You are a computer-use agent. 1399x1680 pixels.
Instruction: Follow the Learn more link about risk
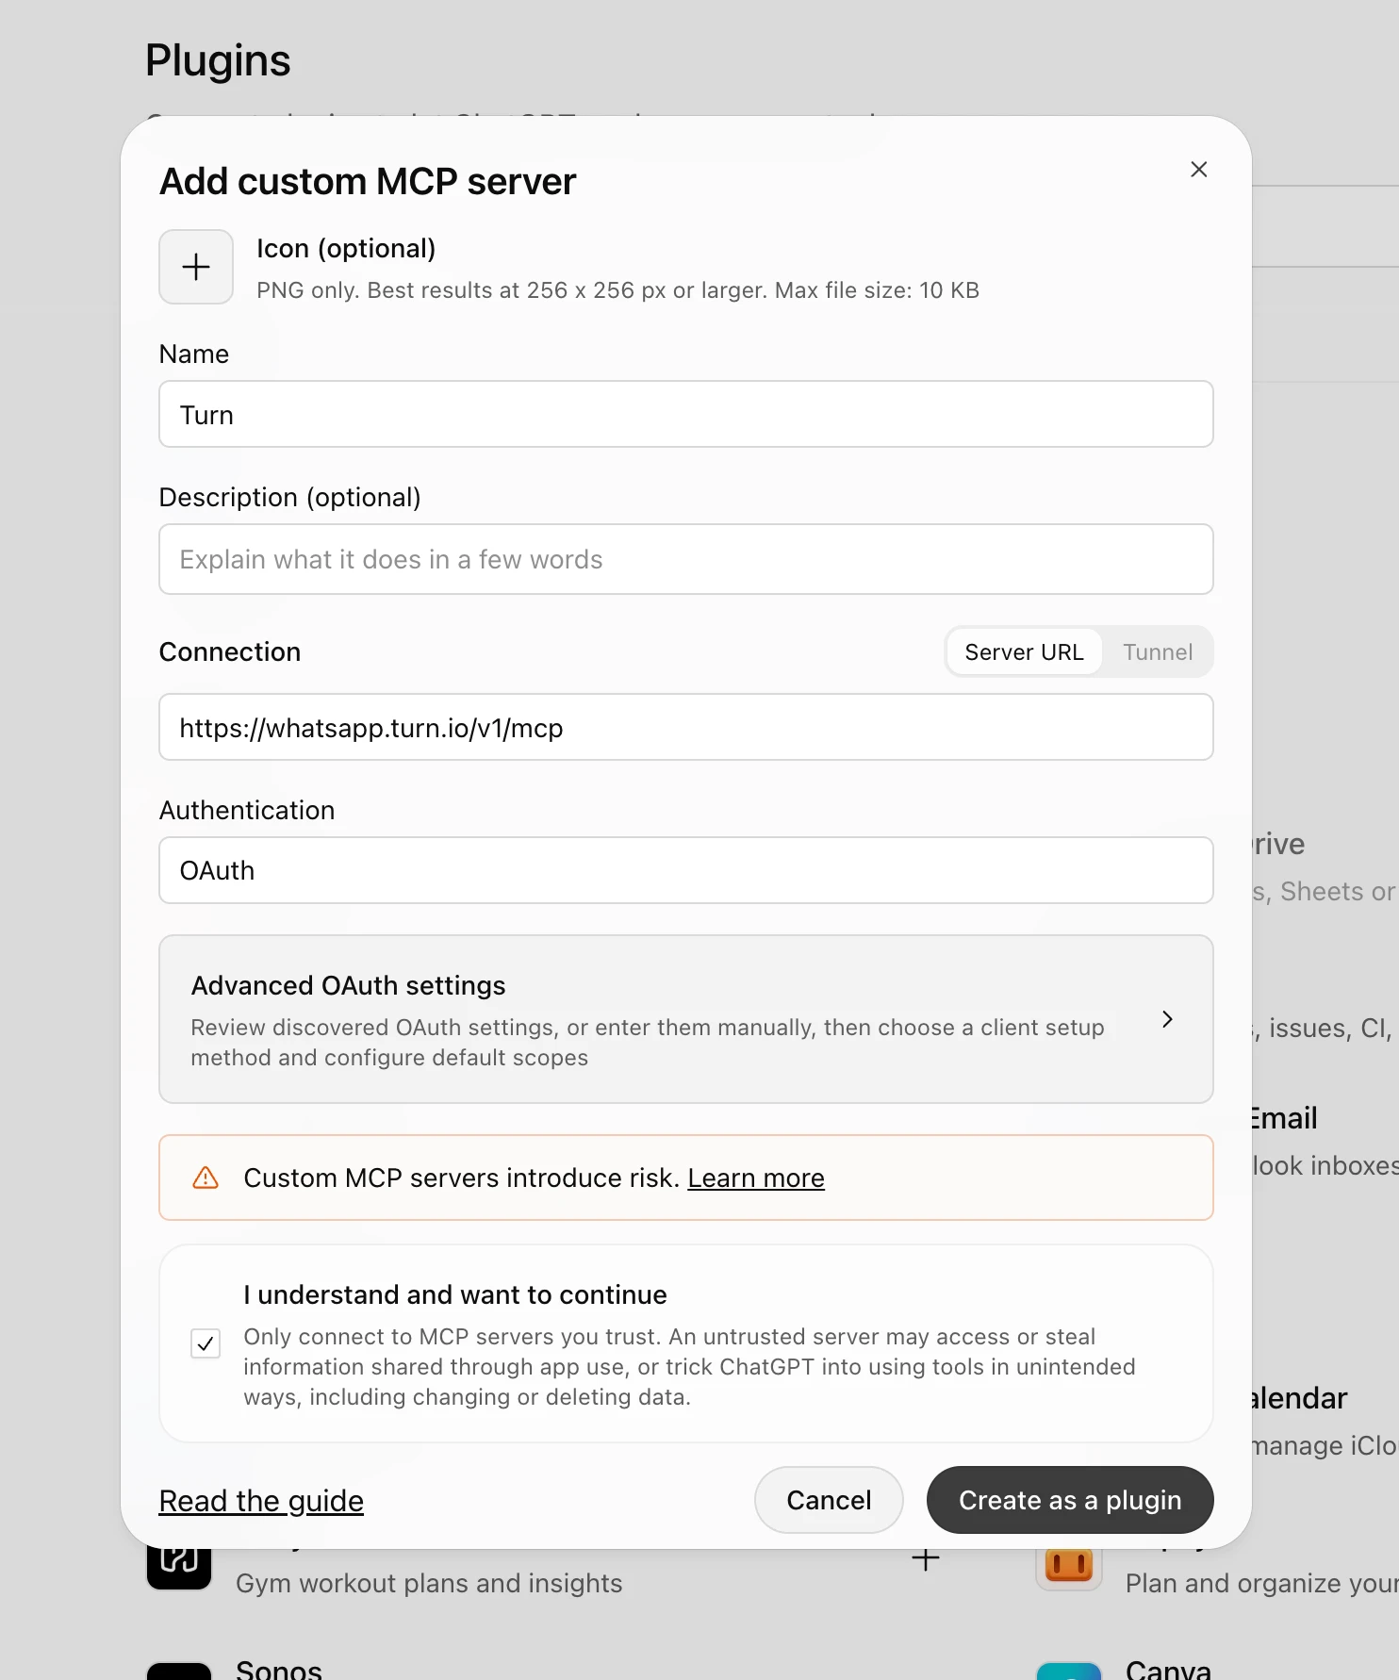tap(756, 1178)
